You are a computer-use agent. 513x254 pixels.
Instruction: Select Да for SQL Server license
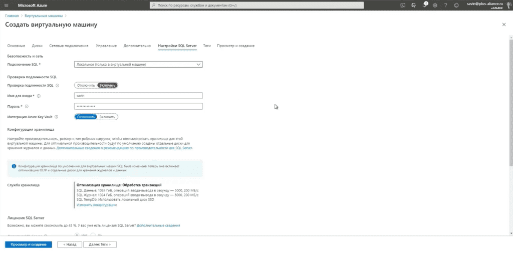93,234
